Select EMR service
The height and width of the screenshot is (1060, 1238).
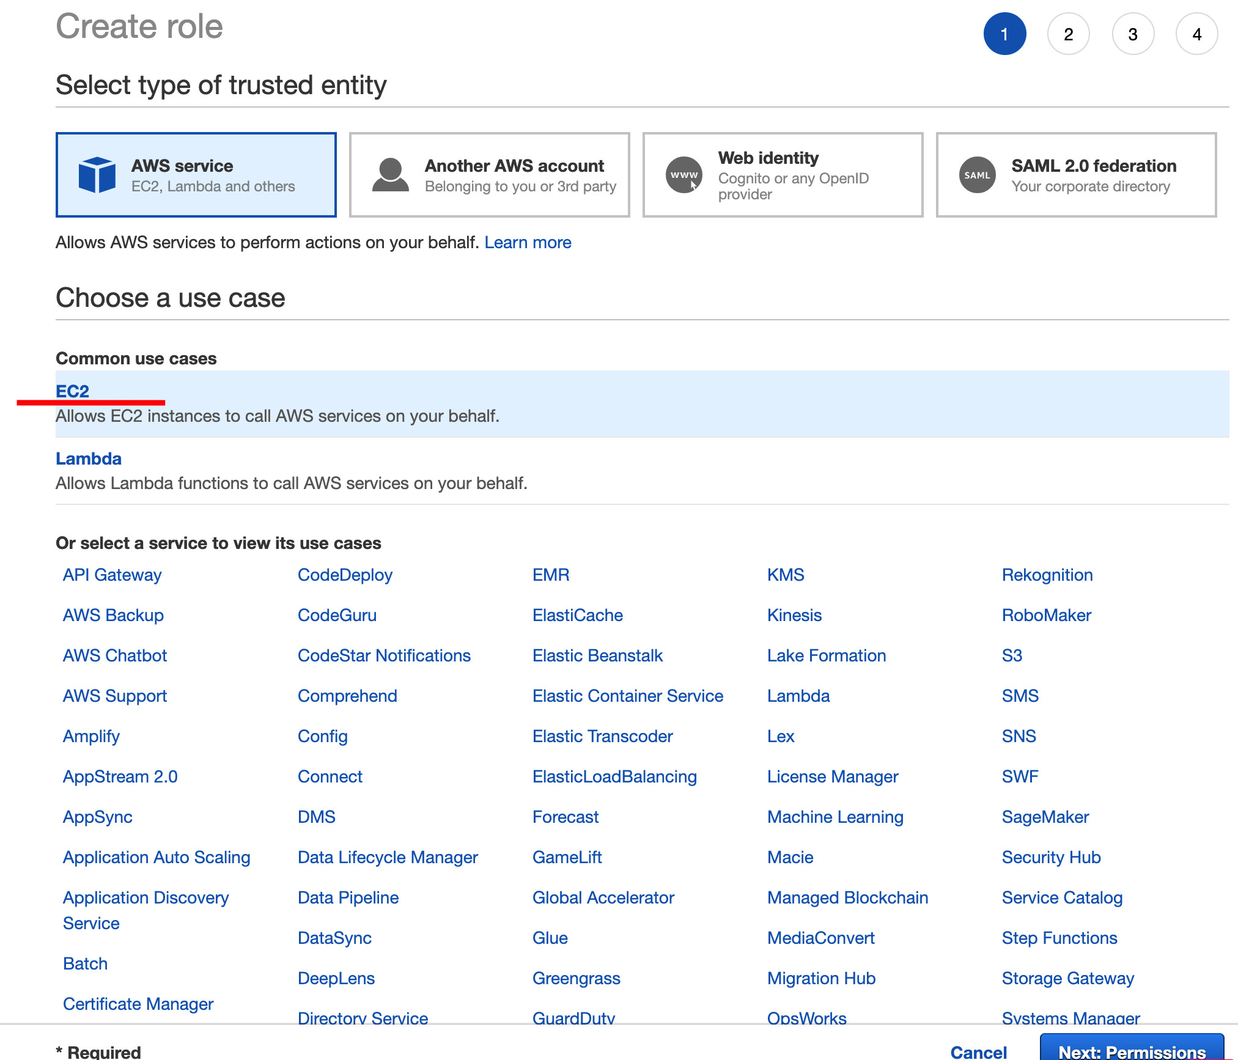(x=551, y=575)
